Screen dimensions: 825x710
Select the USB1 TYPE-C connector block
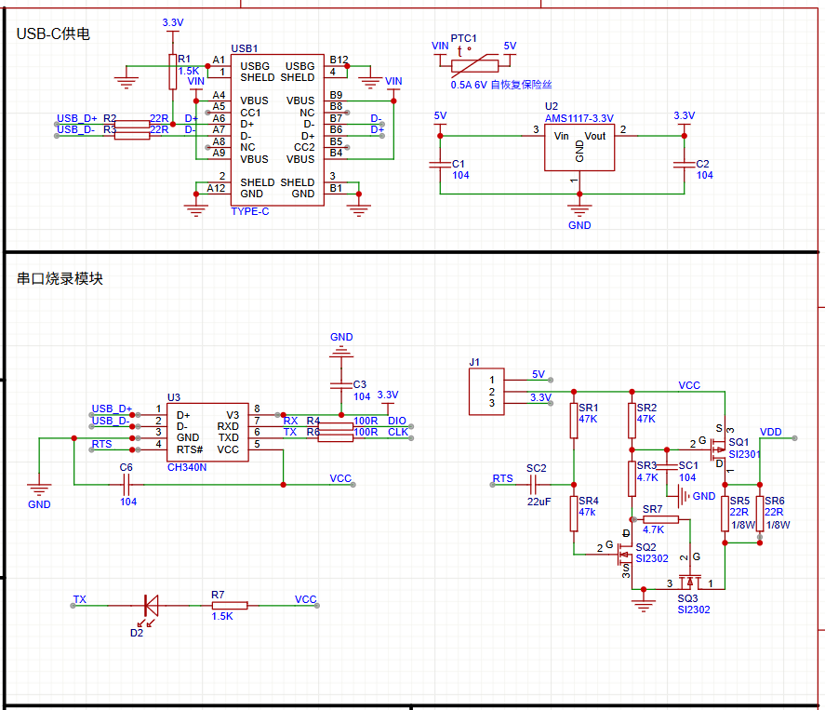(277, 129)
